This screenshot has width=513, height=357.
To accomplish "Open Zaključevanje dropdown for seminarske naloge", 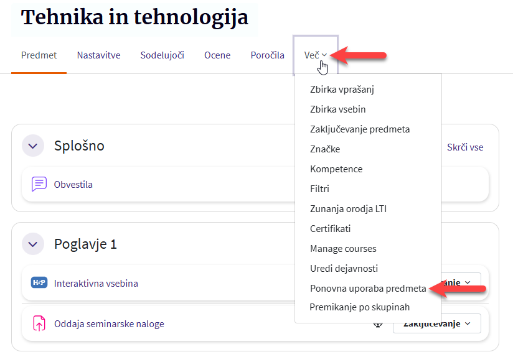I will tap(437, 323).
